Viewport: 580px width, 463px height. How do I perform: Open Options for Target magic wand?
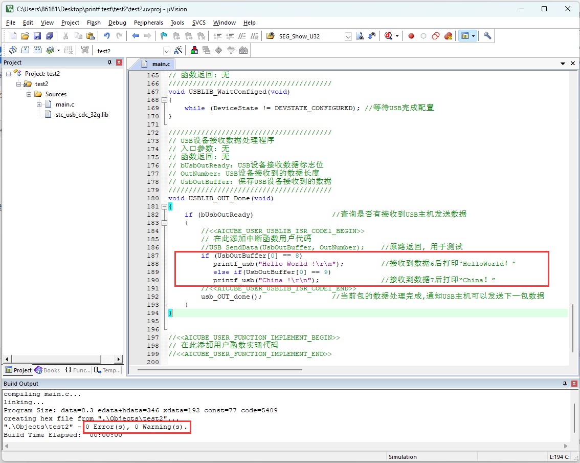click(178, 50)
